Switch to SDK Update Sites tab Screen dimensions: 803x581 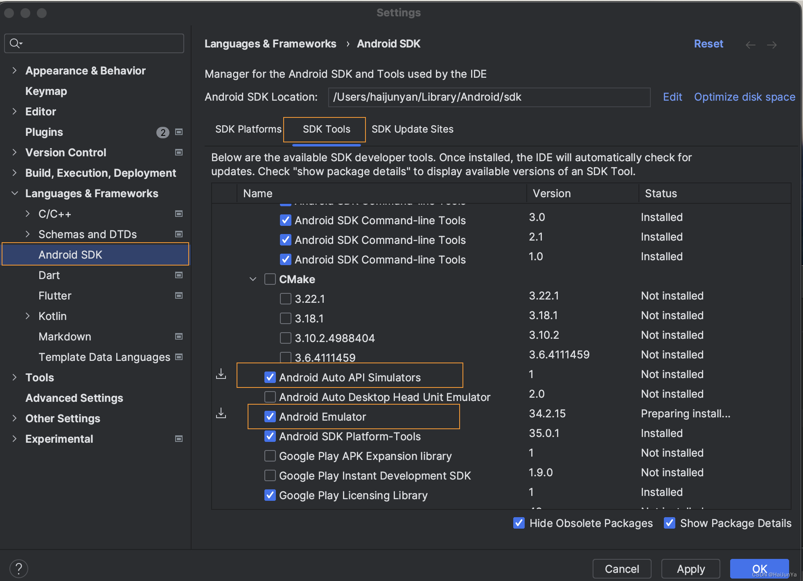(x=411, y=129)
